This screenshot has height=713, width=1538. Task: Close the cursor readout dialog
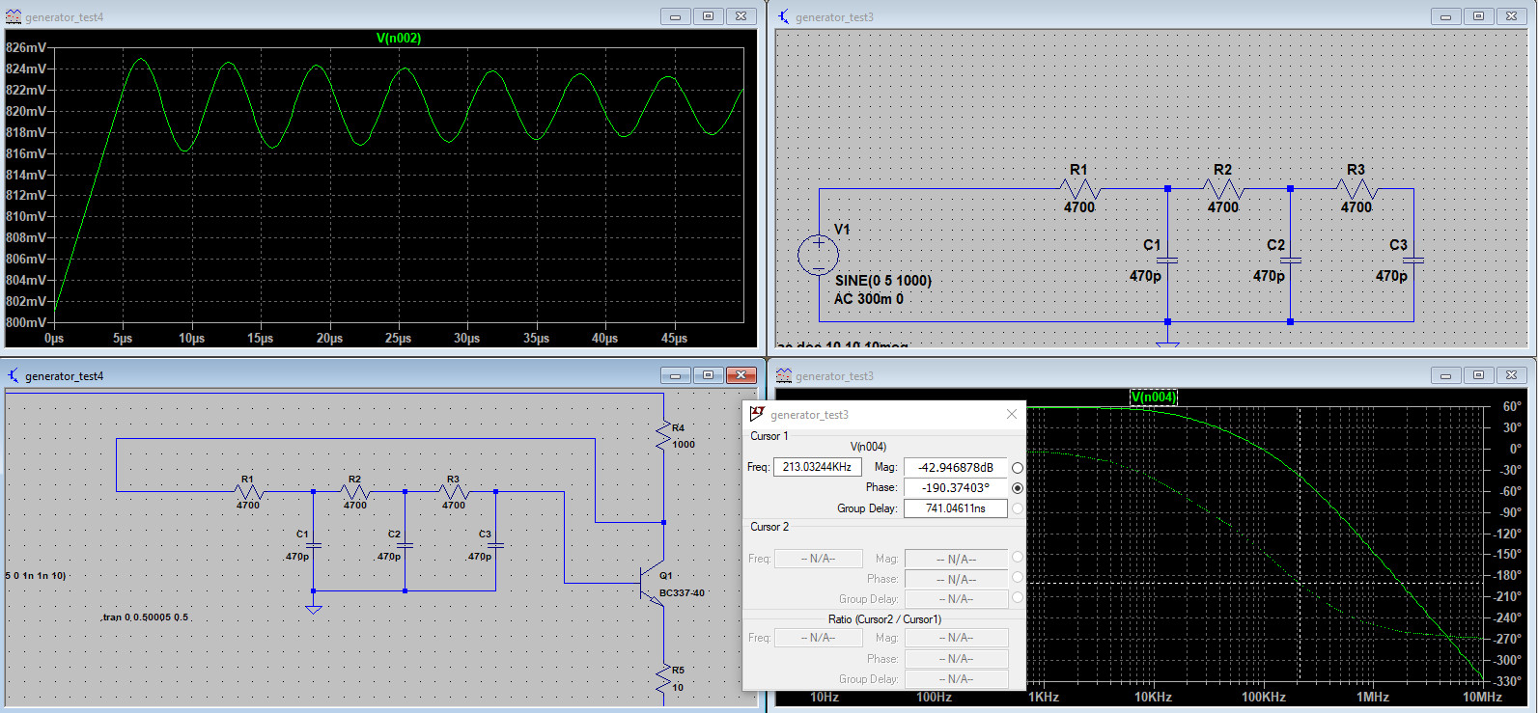[1012, 414]
